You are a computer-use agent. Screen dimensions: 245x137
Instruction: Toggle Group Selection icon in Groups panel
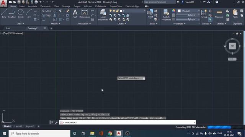[210, 19]
